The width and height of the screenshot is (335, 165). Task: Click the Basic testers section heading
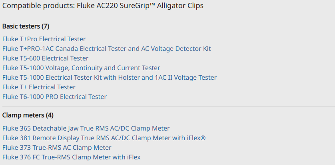pyautogui.click(x=21, y=26)
